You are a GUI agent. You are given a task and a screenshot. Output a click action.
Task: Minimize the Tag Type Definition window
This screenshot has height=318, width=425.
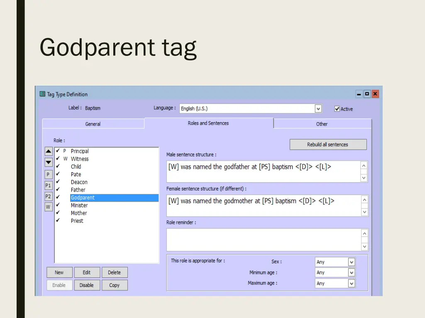pyautogui.click(x=359, y=94)
